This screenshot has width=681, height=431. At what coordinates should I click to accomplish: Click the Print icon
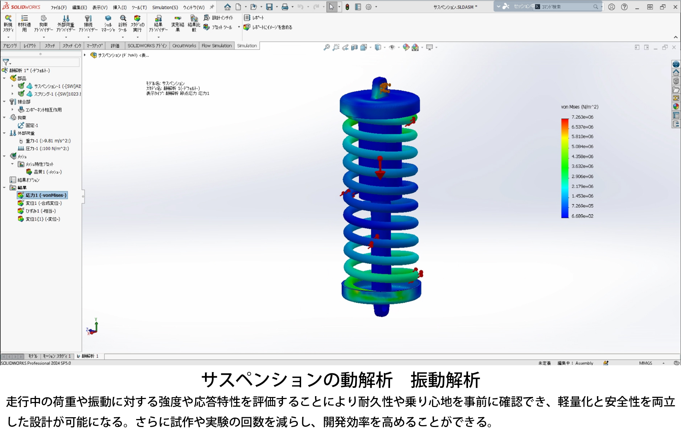[x=285, y=7]
